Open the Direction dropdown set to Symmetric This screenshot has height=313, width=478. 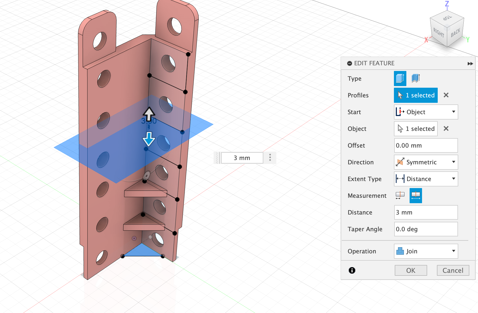click(x=426, y=162)
